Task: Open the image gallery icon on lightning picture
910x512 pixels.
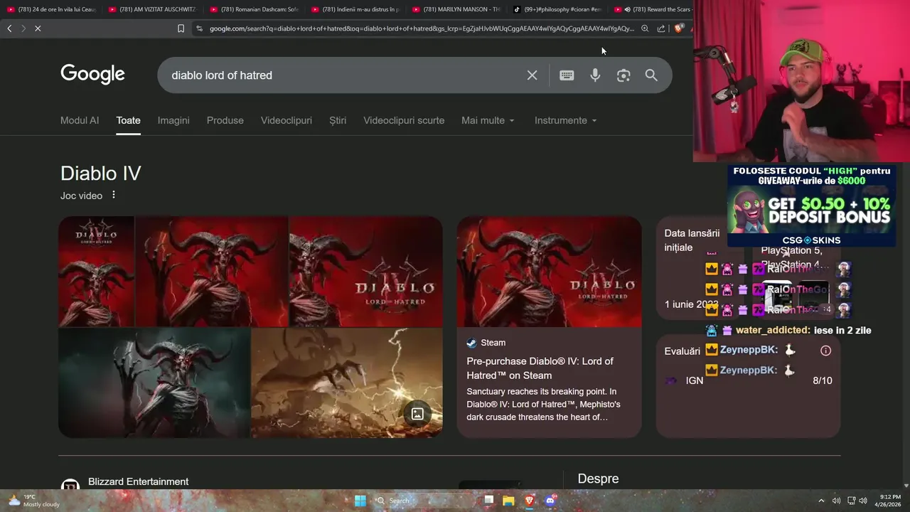Action: click(417, 413)
